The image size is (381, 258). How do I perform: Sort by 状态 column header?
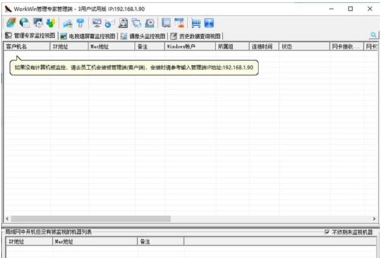point(304,46)
